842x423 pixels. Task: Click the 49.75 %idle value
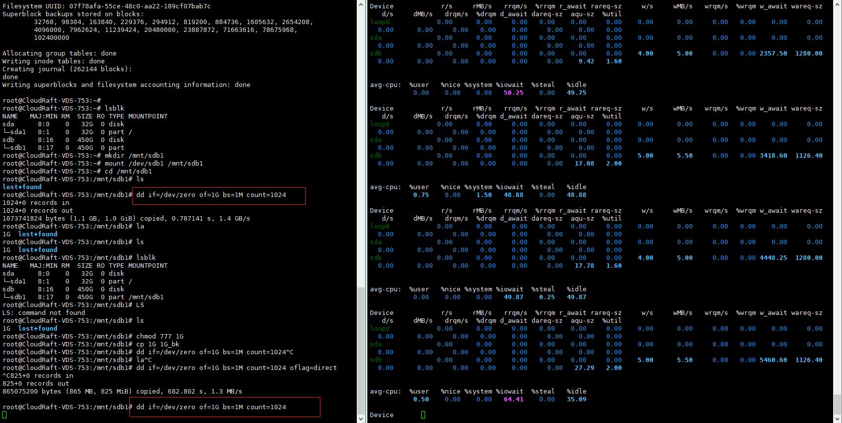tap(577, 93)
